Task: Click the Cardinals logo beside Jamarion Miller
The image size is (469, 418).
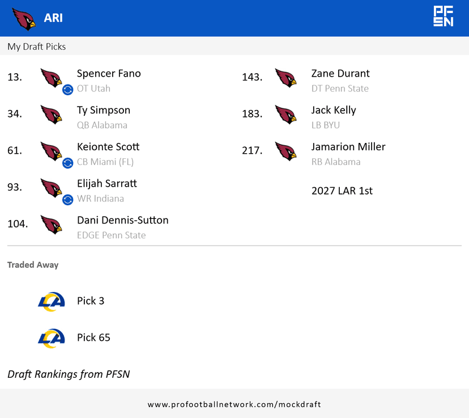Action: 286,151
